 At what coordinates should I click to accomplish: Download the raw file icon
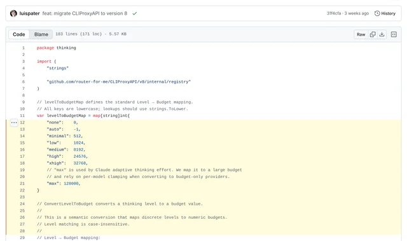[x=382, y=34]
